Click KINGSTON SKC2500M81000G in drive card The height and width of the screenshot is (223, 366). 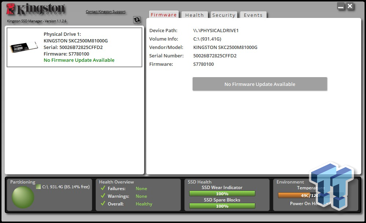(x=76, y=41)
